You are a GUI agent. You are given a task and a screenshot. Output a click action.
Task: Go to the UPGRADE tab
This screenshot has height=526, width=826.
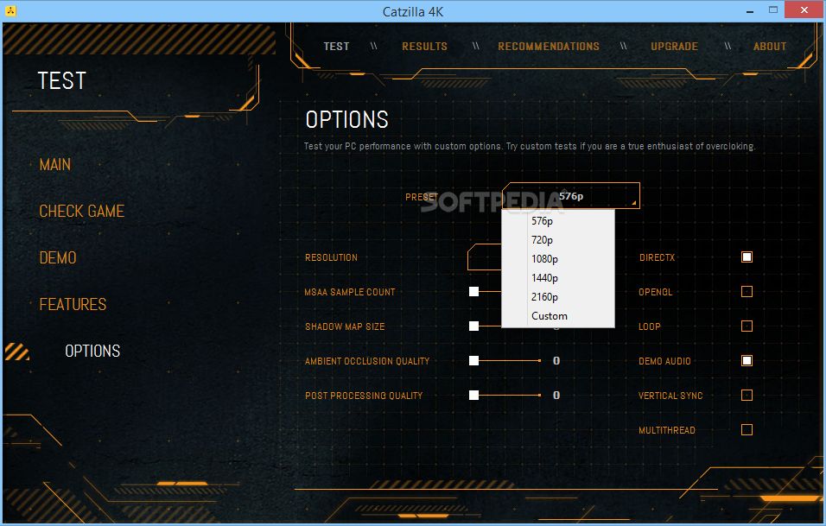(674, 47)
